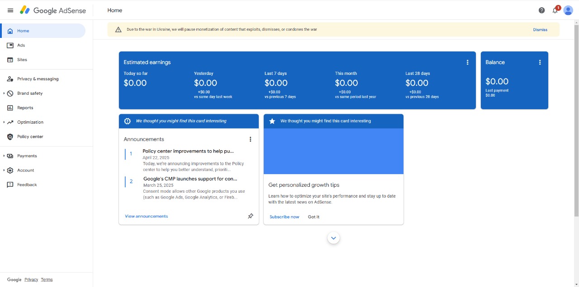Click the Today so far earnings value
579x287 pixels.
click(135, 83)
